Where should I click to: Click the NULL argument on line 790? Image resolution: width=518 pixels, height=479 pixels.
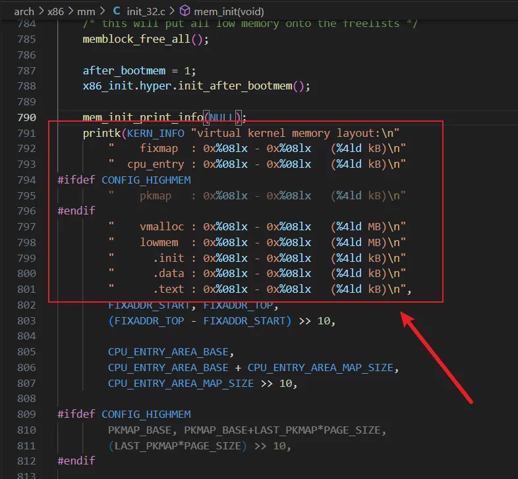point(224,118)
